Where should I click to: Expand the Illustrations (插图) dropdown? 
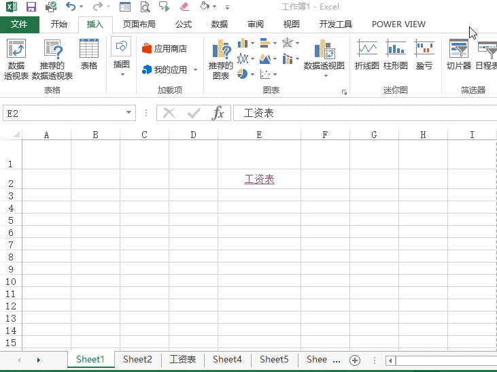(x=121, y=74)
